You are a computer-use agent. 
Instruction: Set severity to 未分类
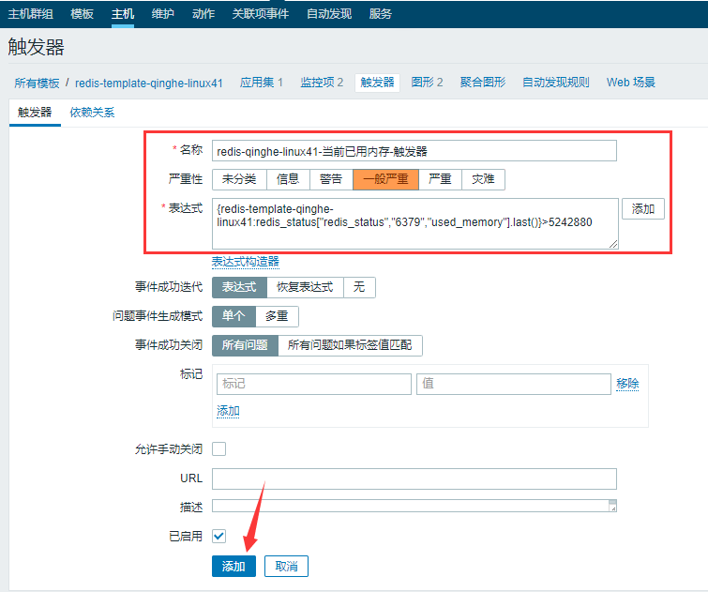point(239,179)
